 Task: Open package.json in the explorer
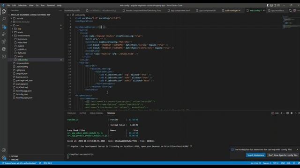(x=22, y=84)
